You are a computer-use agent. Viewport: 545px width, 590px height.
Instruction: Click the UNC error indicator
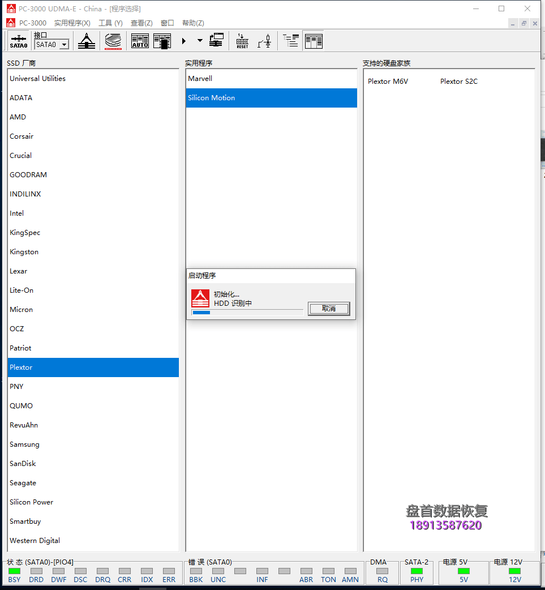(x=218, y=571)
